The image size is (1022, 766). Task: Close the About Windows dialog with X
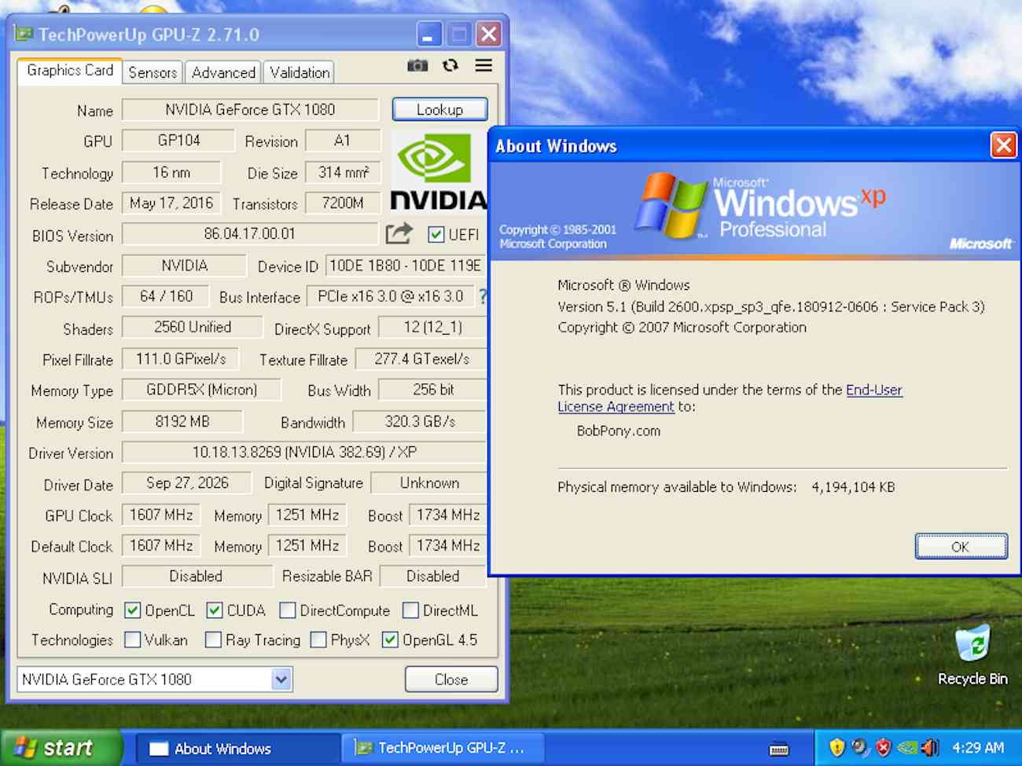coord(1003,145)
